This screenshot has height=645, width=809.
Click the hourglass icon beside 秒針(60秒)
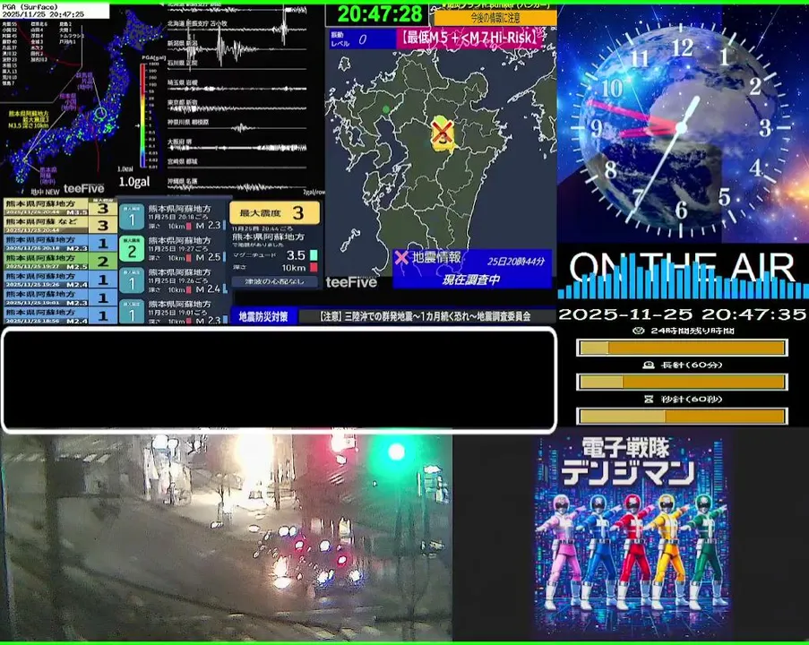649,399
